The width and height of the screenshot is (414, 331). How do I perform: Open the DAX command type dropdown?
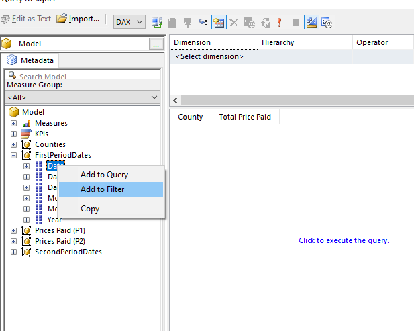[130, 22]
